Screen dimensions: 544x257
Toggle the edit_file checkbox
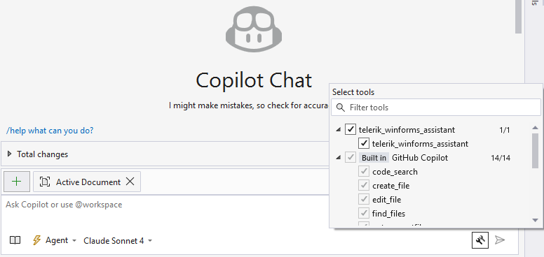tap(364, 199)
